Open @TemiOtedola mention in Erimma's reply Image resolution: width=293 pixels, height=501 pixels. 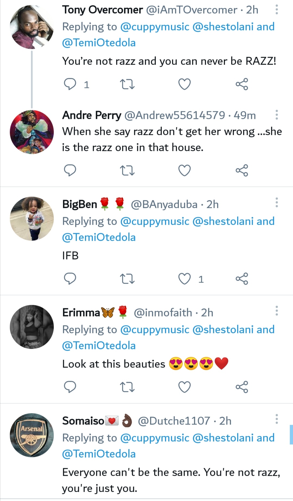click(x=99, y=346)
